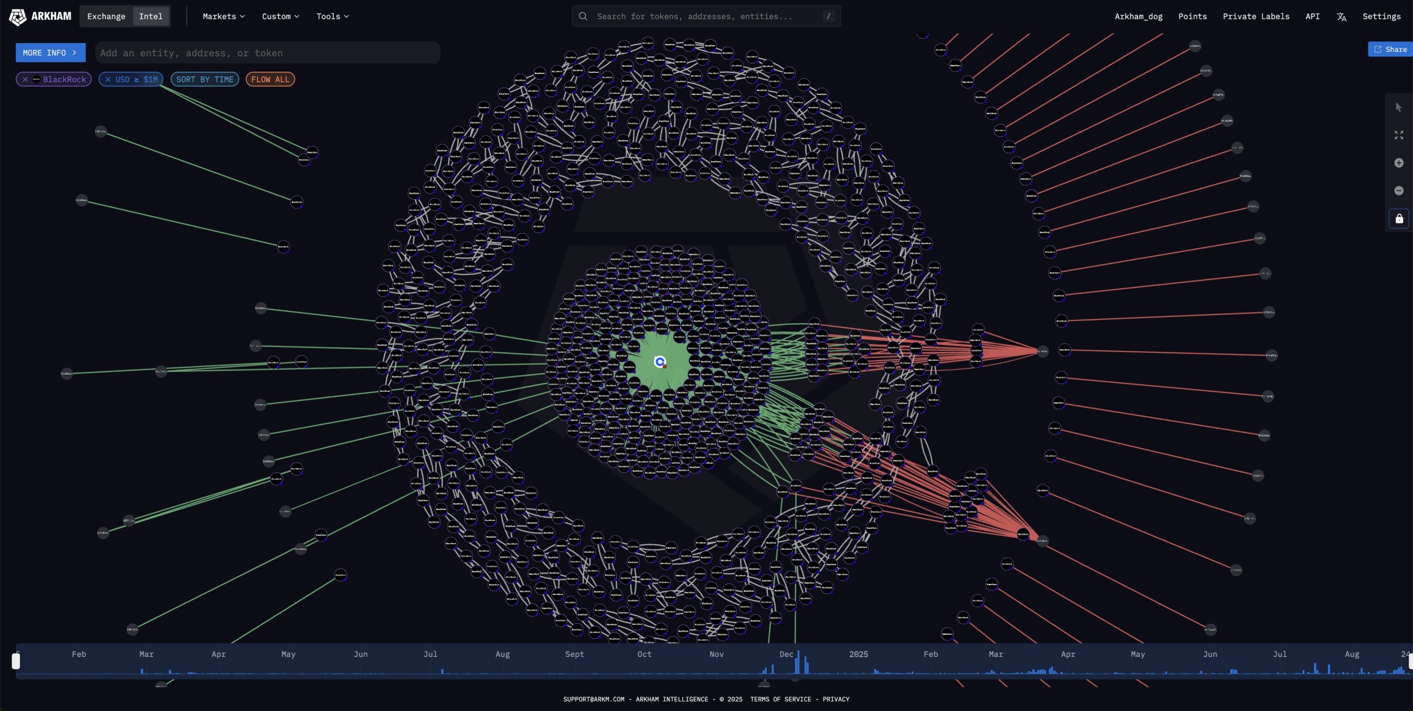Image resolution: width=1413 pixels, height=711 pixels.
Task: Click the SUPPORT@ARKM.COM footer link
Action: (593, 699)
